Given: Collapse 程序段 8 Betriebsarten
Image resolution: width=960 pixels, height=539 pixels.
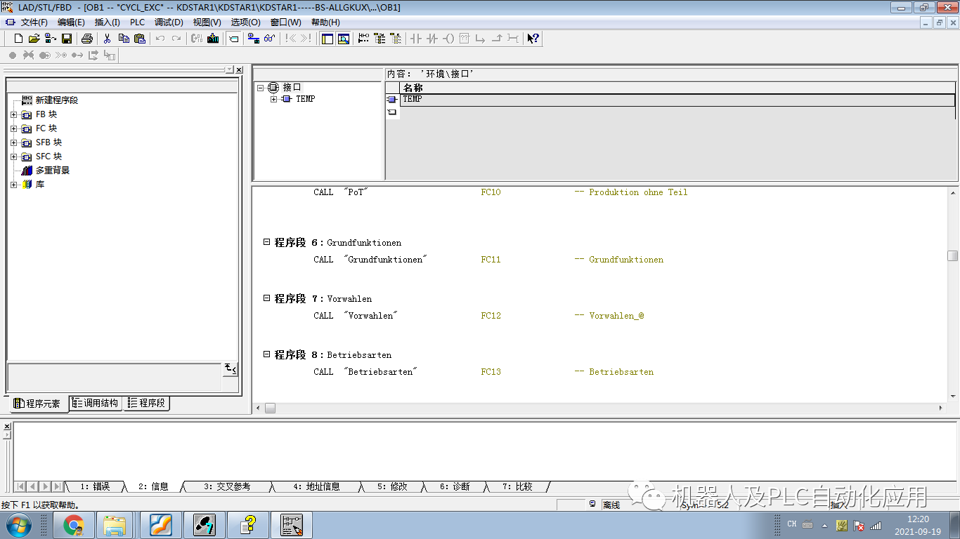Looking at the screenshot, I should (266, 354).
